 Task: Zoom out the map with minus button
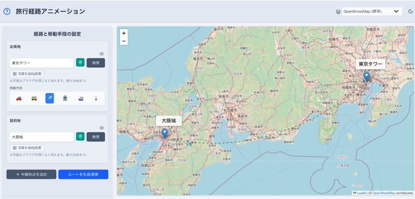[124, 41]
